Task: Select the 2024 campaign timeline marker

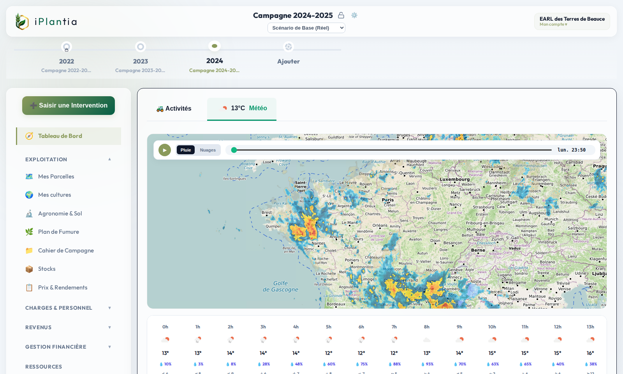Action: [x=215, y=46]
